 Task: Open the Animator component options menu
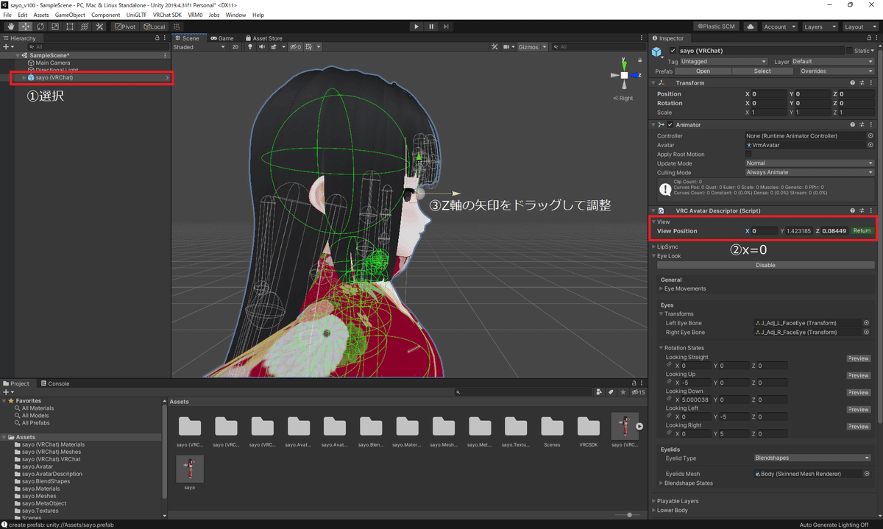[870, 125]
